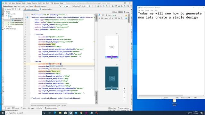
Task: Open the Logcat tool window
Action: coord(31,108)
